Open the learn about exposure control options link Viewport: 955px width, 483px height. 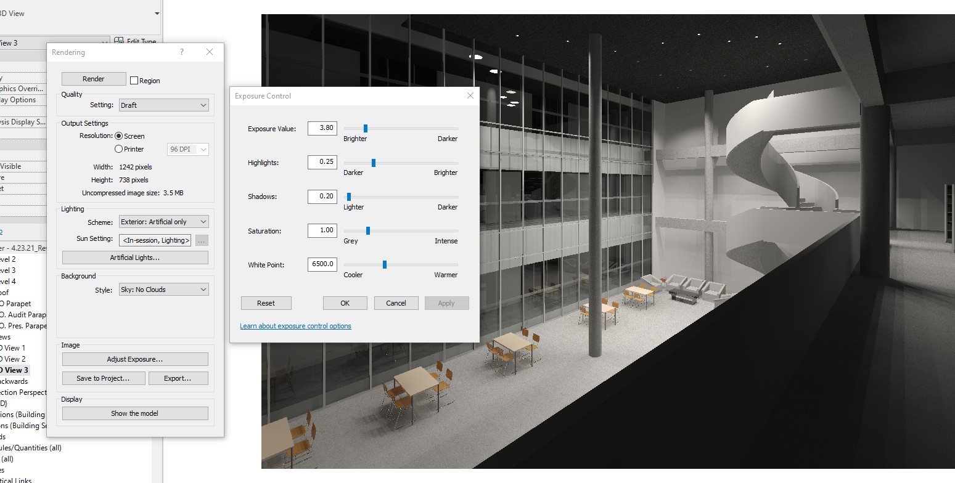click(296, 325)
